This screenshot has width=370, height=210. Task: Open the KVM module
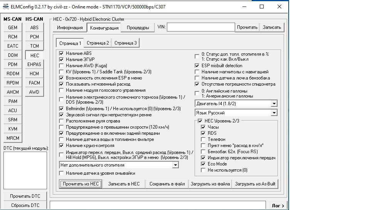(13, 129)
